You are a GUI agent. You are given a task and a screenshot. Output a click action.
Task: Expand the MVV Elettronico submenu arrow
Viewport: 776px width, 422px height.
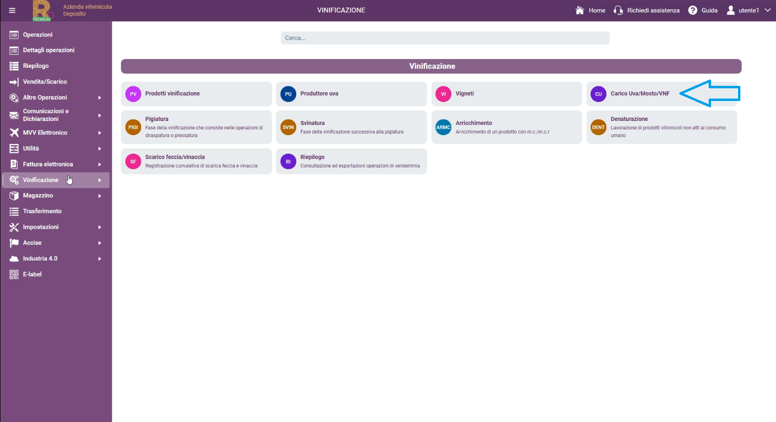tap(100, 133)
